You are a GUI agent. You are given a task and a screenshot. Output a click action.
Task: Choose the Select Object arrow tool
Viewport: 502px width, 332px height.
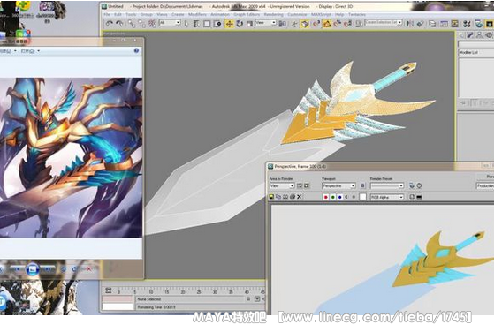(x=186, y=24)
